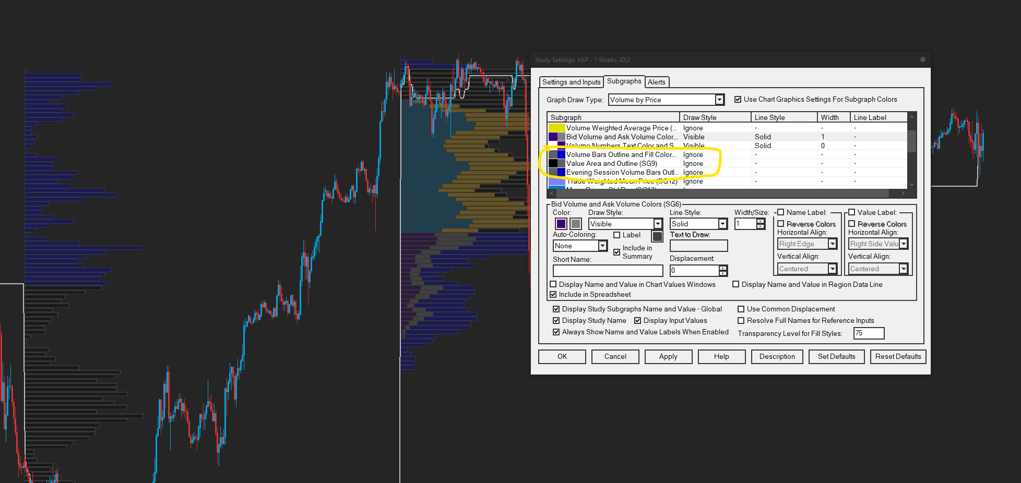Viewport: 1021px width, 483px height.
Task: Click the Reset Defaults button
Action: (x=898, y=357)
